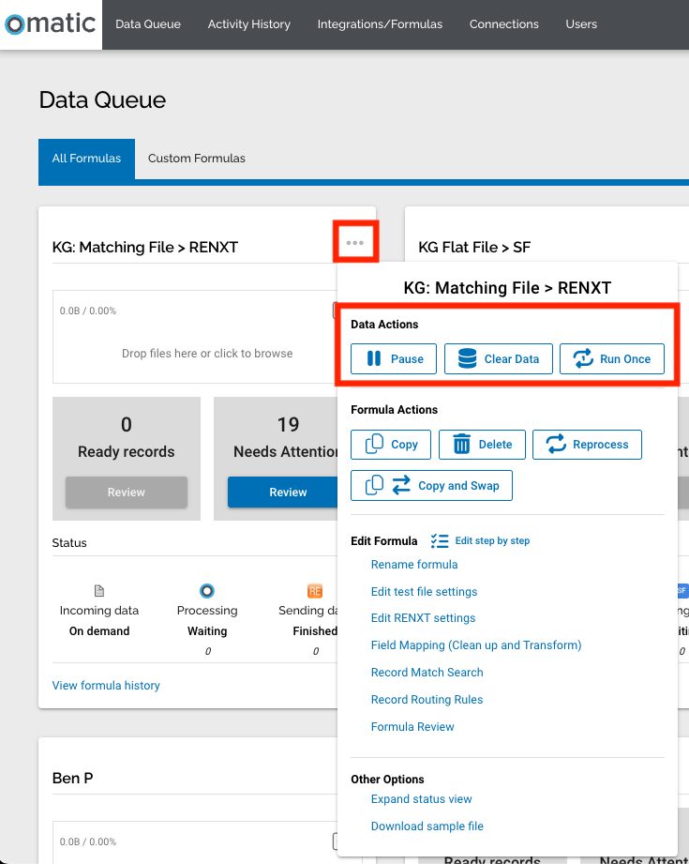Copy the formula

click(x=390, y=445)
